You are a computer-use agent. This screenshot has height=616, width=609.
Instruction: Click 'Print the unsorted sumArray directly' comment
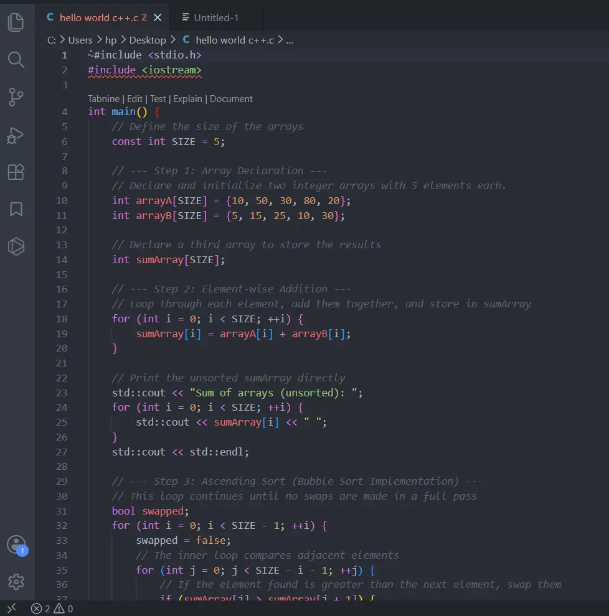pos(229,378)
